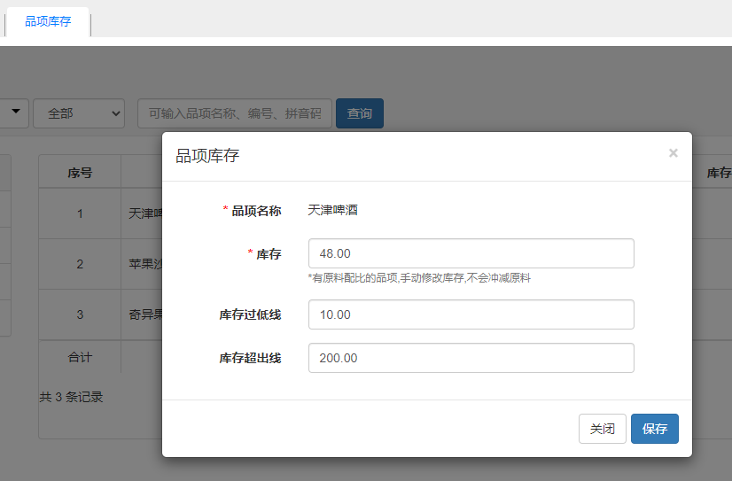Click the 天津啤酒 item name in the dialog
The width and height of the screenshot is (732, 481).
tap(332, 210)
